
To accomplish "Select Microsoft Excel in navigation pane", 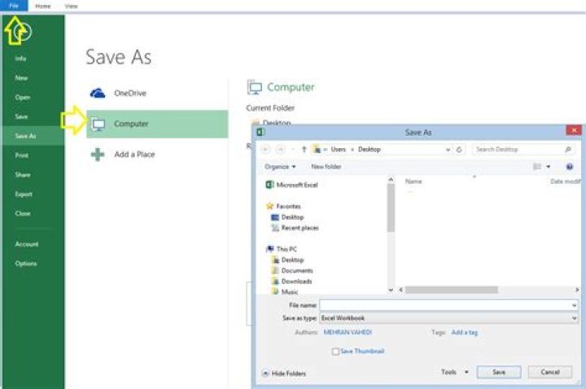I will tap(292, 185).
